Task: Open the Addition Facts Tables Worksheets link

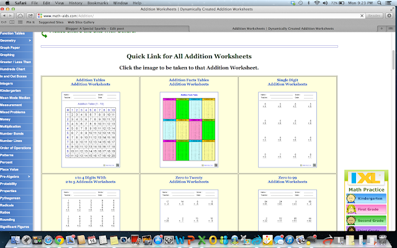Action: [189, 82]
